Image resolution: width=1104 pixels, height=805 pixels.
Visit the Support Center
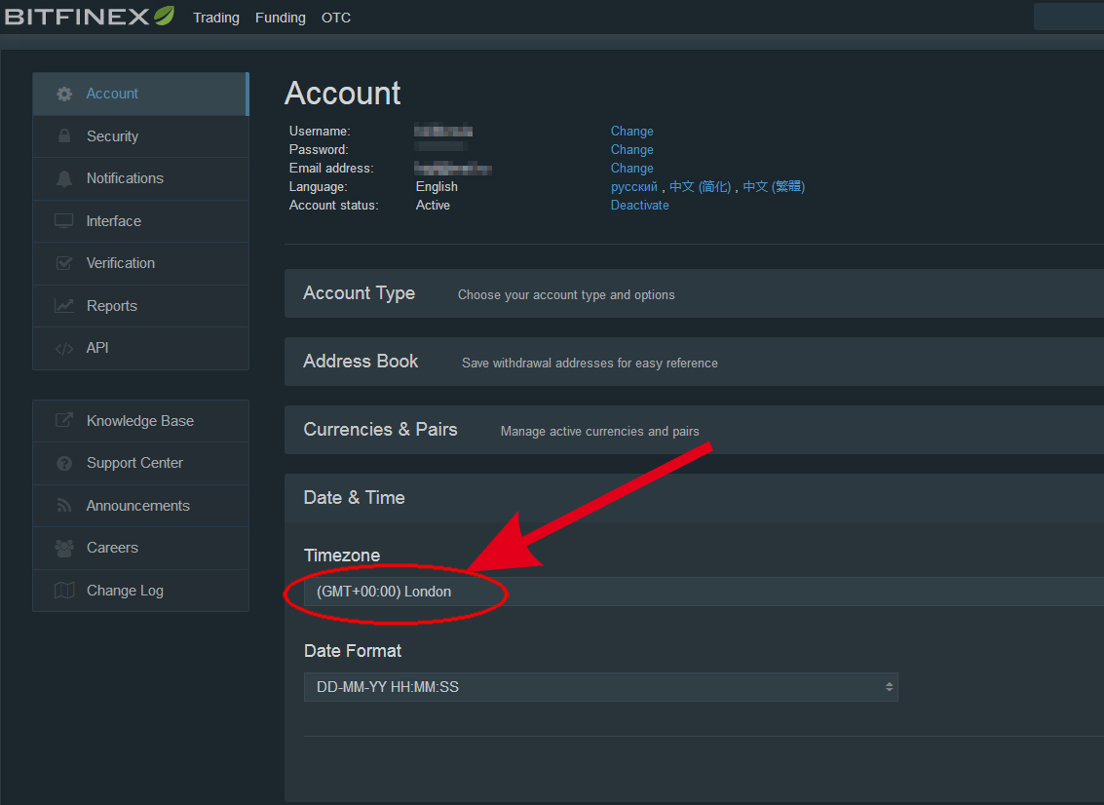click(141, 464)
